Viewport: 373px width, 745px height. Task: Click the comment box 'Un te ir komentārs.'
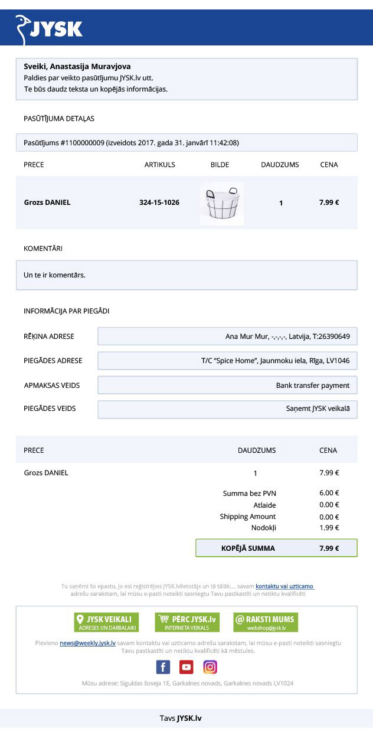click(x=186, y=275)
